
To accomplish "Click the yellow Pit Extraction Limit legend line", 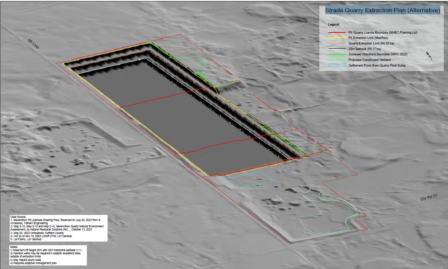I will pyautogui.click(x=336, y=37).
